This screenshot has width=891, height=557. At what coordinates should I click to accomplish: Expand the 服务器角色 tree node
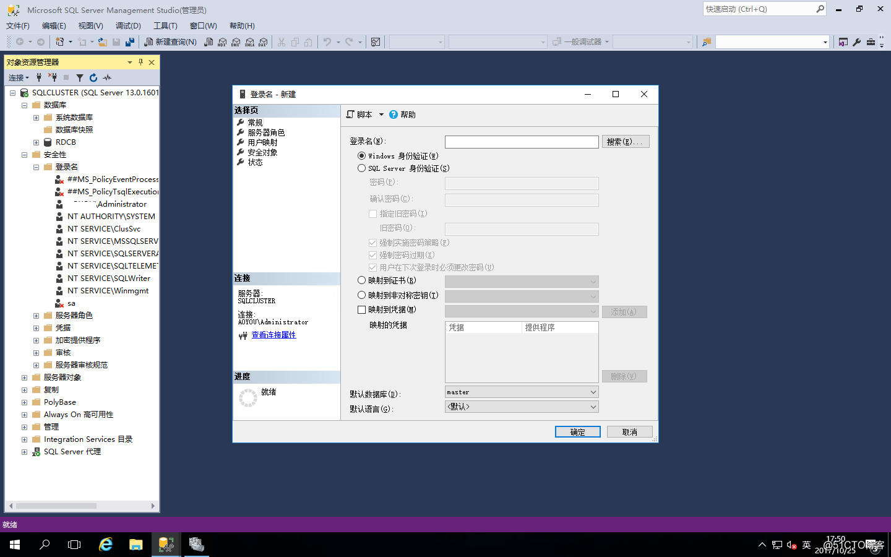click(x=36, y=316)
